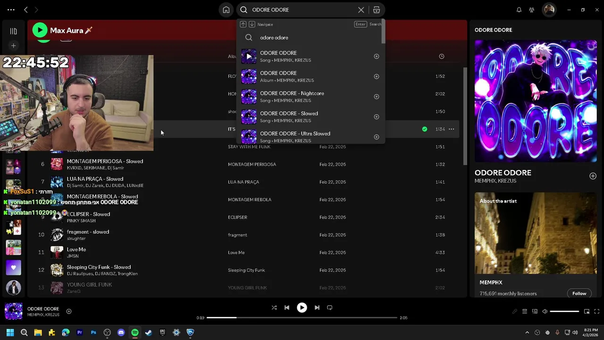The width and height of the screenshot is (604, 340).
Task: Open Spotify taskbar icon
Action: click(x=135, y=332)
